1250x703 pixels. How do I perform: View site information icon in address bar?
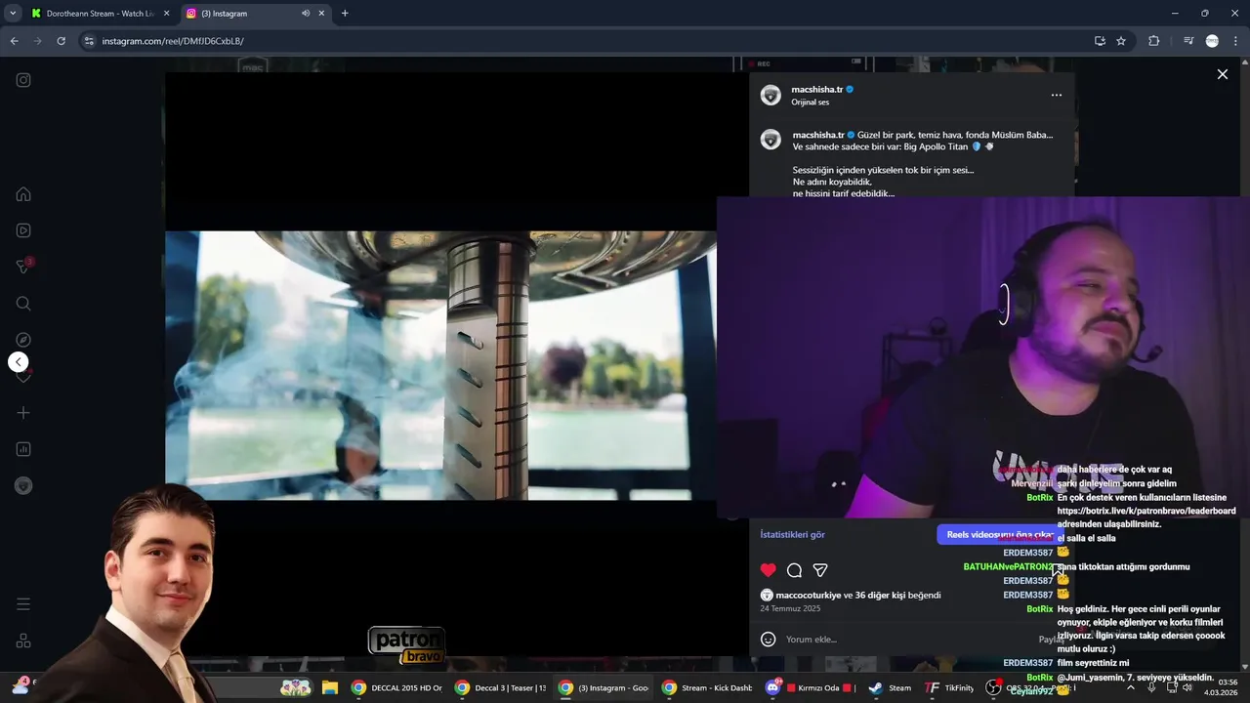89,41
